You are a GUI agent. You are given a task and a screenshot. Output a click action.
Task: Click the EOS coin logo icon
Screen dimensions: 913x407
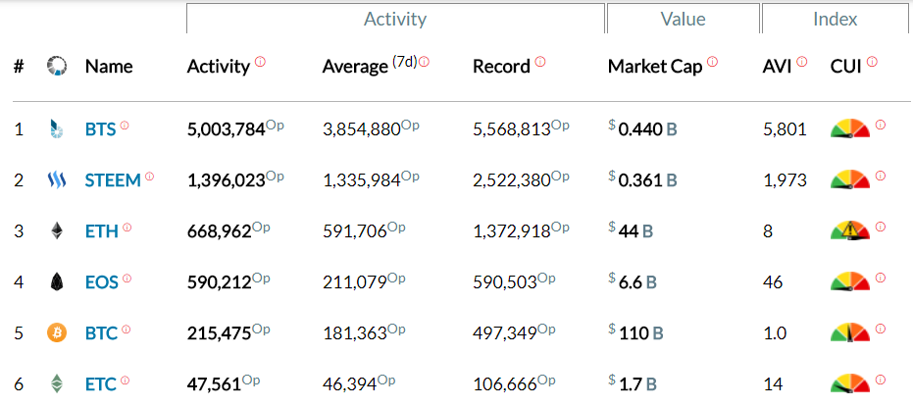(57, 282)
